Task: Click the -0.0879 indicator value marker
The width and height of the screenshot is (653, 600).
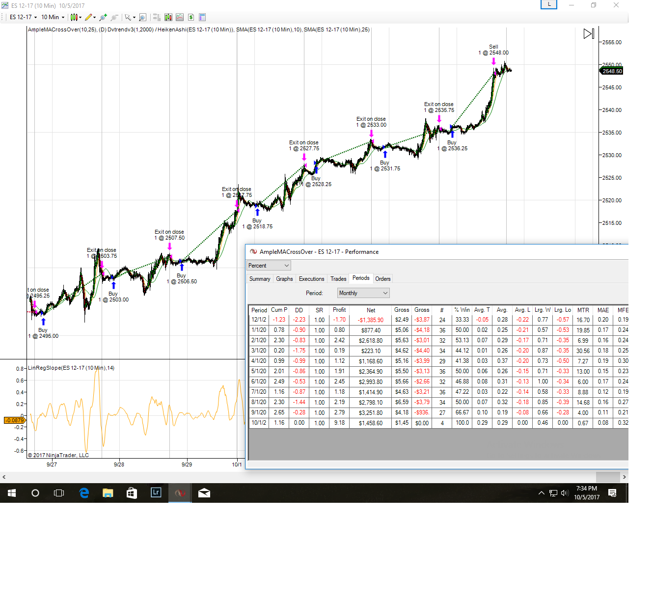Action: [15, 420]
